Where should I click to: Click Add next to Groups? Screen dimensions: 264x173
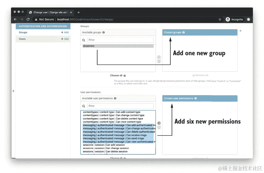tap(65, 32)
